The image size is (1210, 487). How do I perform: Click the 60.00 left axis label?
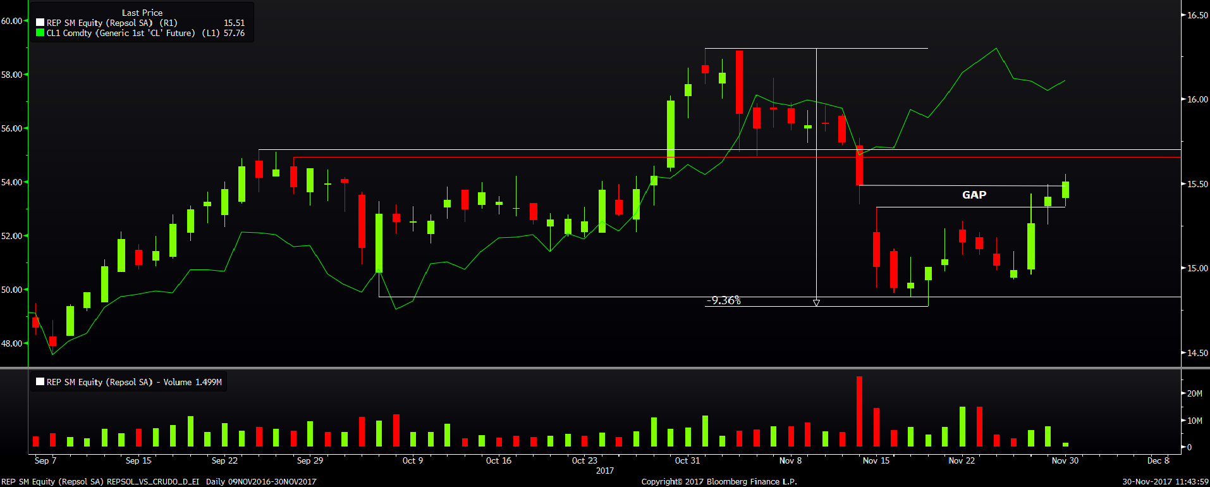(x=11, y=21)
